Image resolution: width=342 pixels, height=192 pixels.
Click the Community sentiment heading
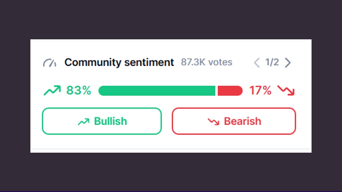119,62
